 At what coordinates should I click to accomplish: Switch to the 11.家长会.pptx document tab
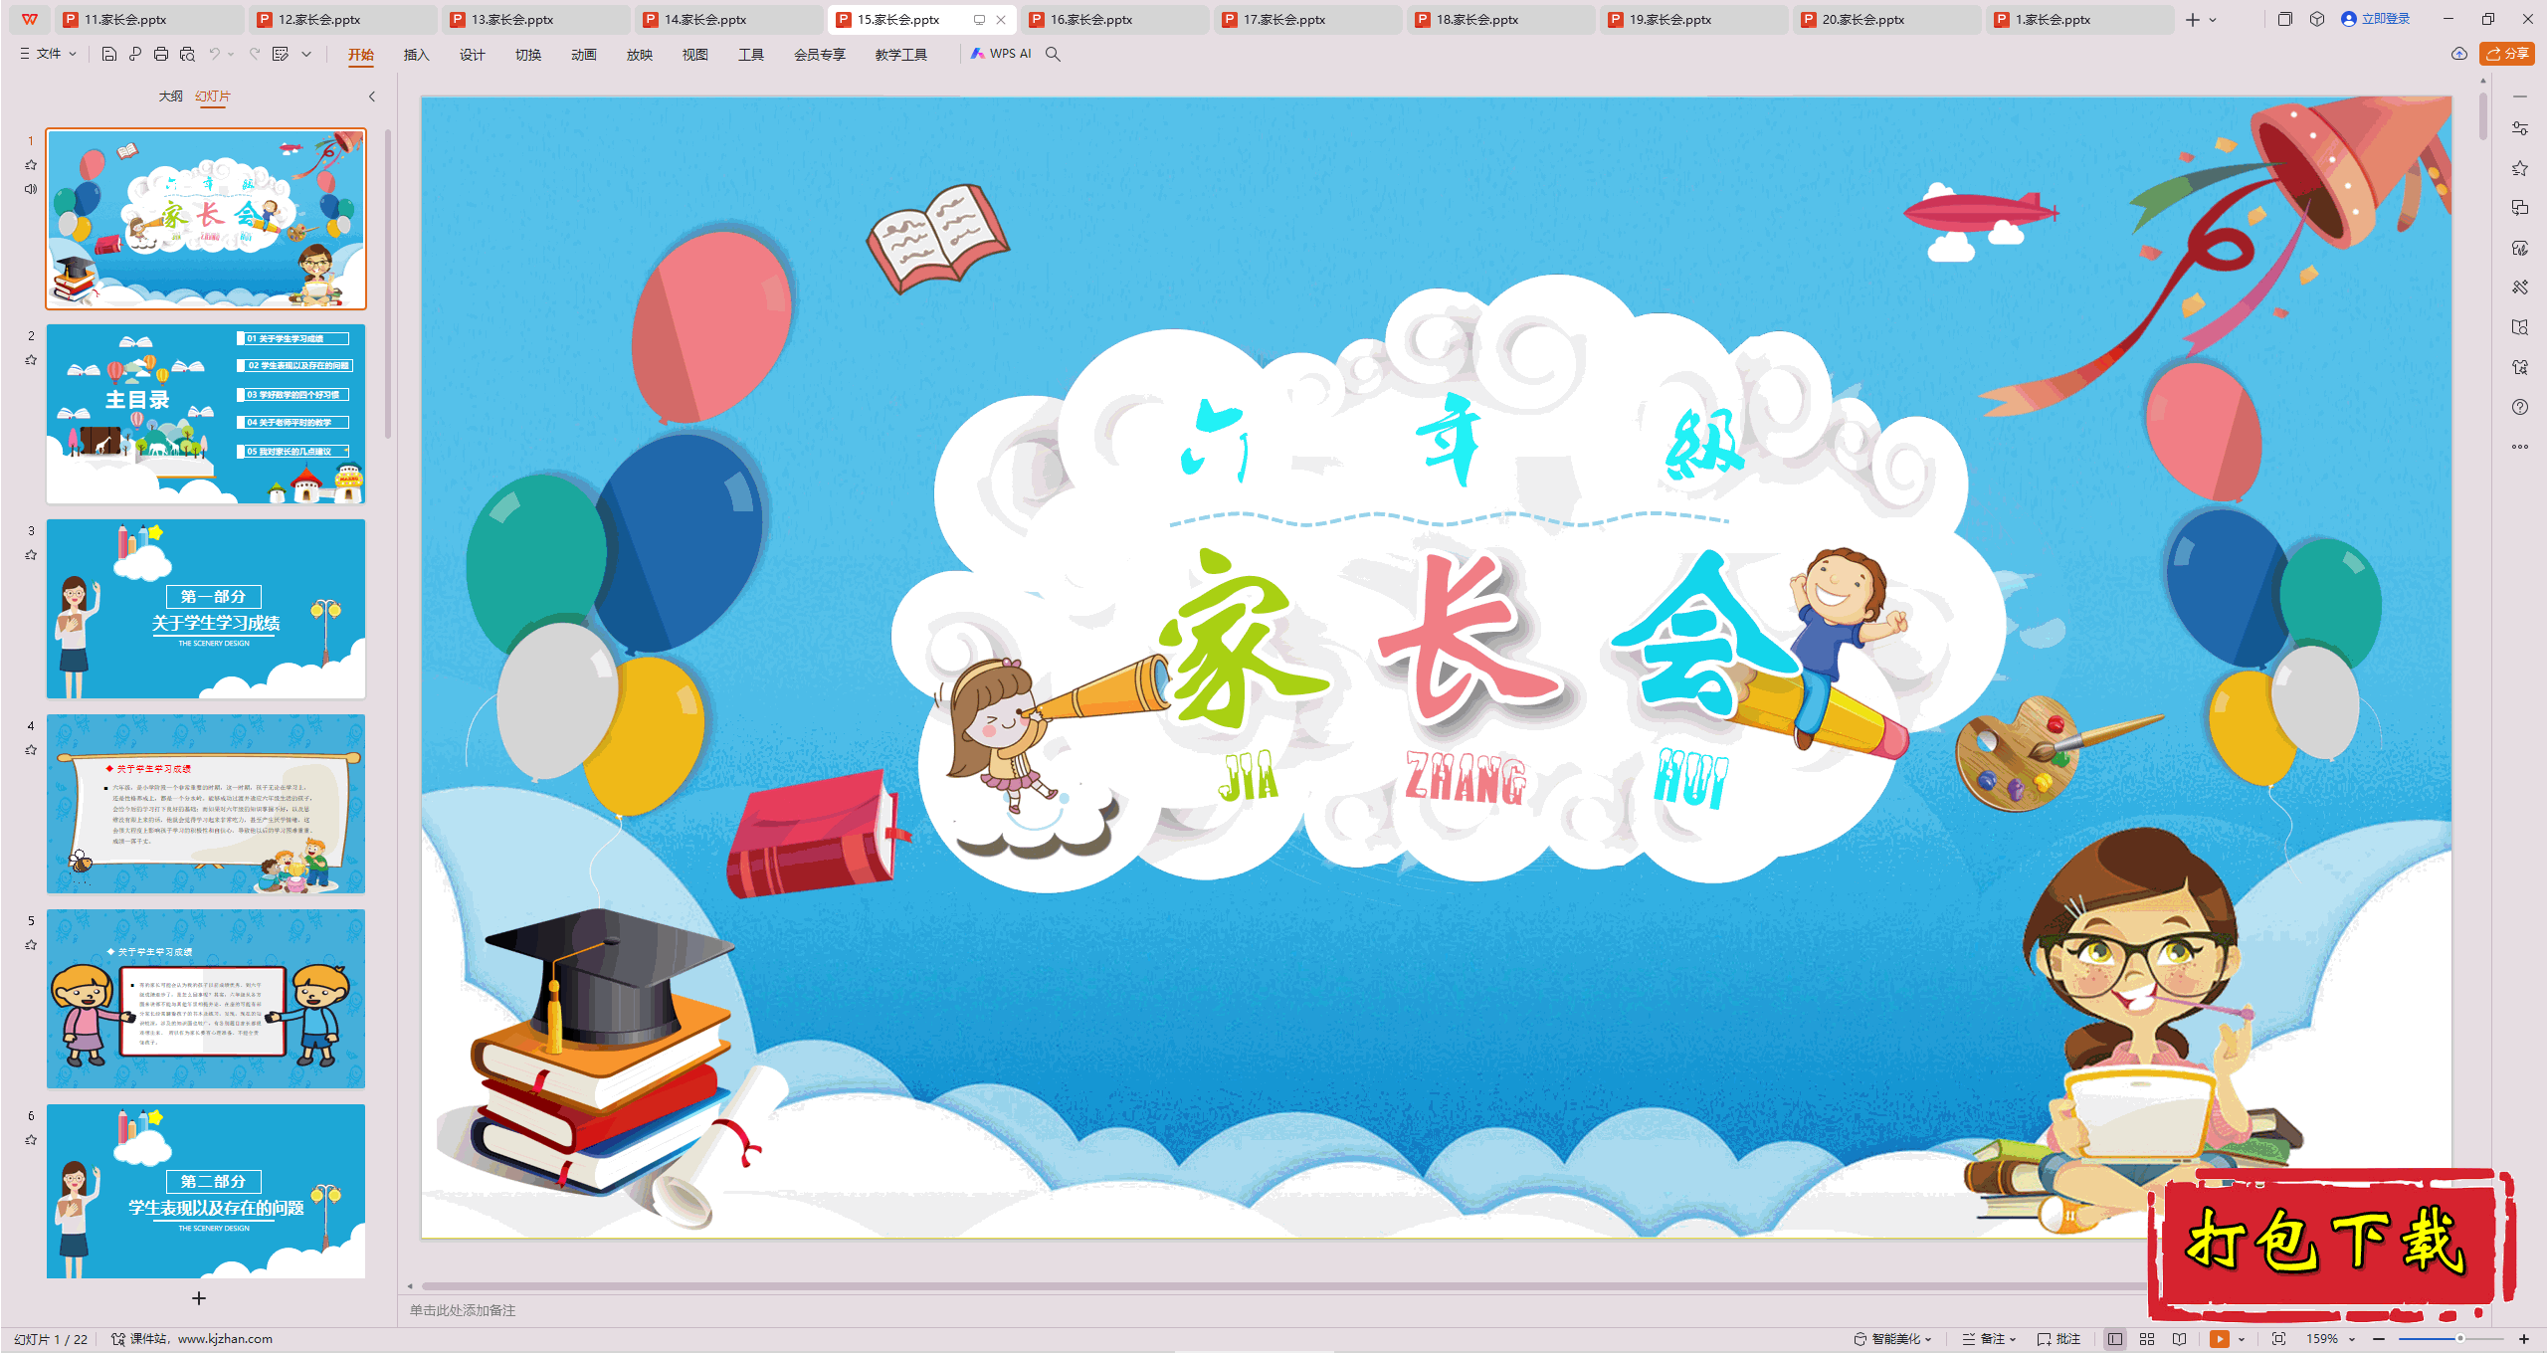(149, 20)
